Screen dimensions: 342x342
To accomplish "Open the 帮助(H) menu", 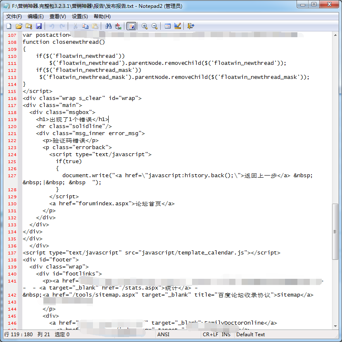I will point(102,17).
